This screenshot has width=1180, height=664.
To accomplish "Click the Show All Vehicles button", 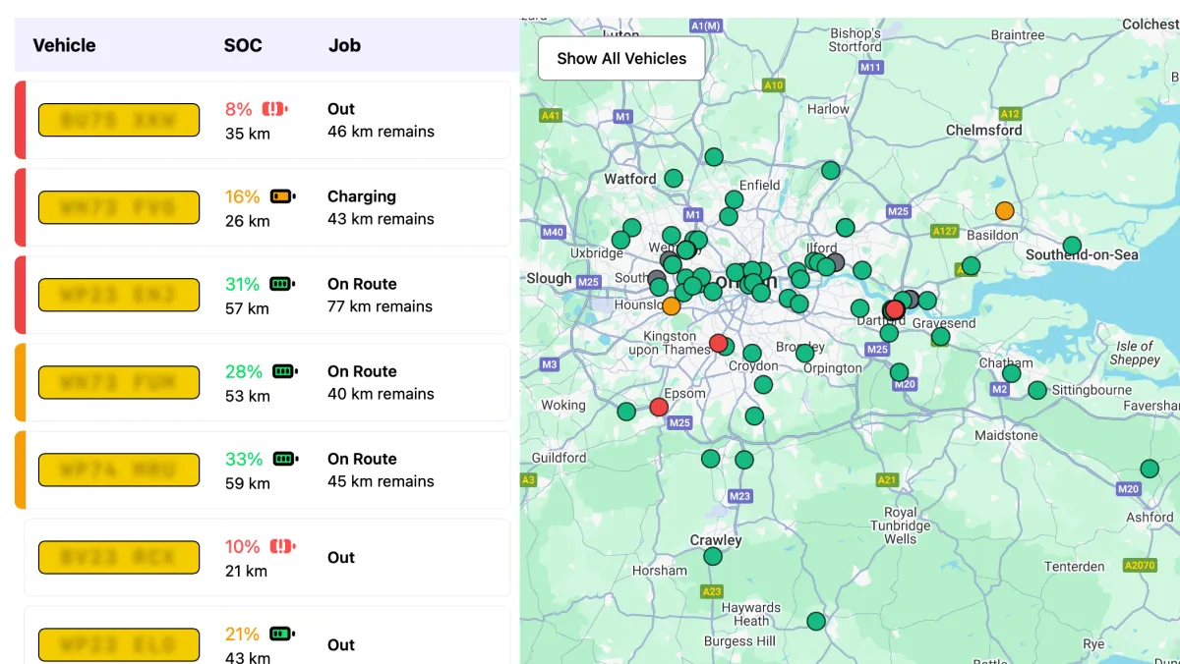I will point(621,59).
